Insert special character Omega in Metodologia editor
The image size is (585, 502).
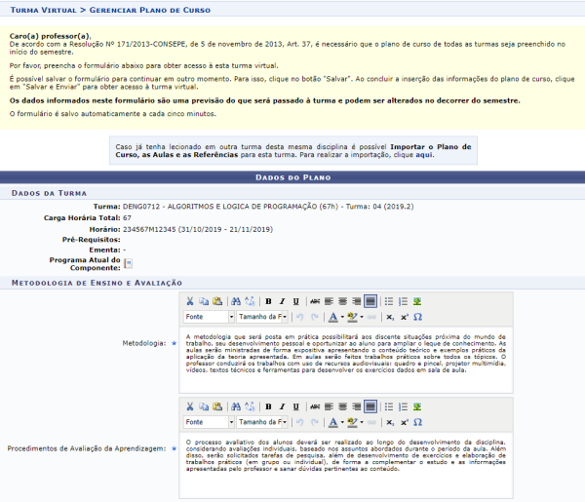[x=417, y=317]
